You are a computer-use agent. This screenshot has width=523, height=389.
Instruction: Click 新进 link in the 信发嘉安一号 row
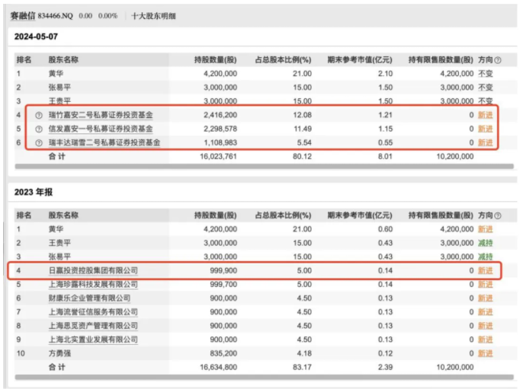coord(486,129)
